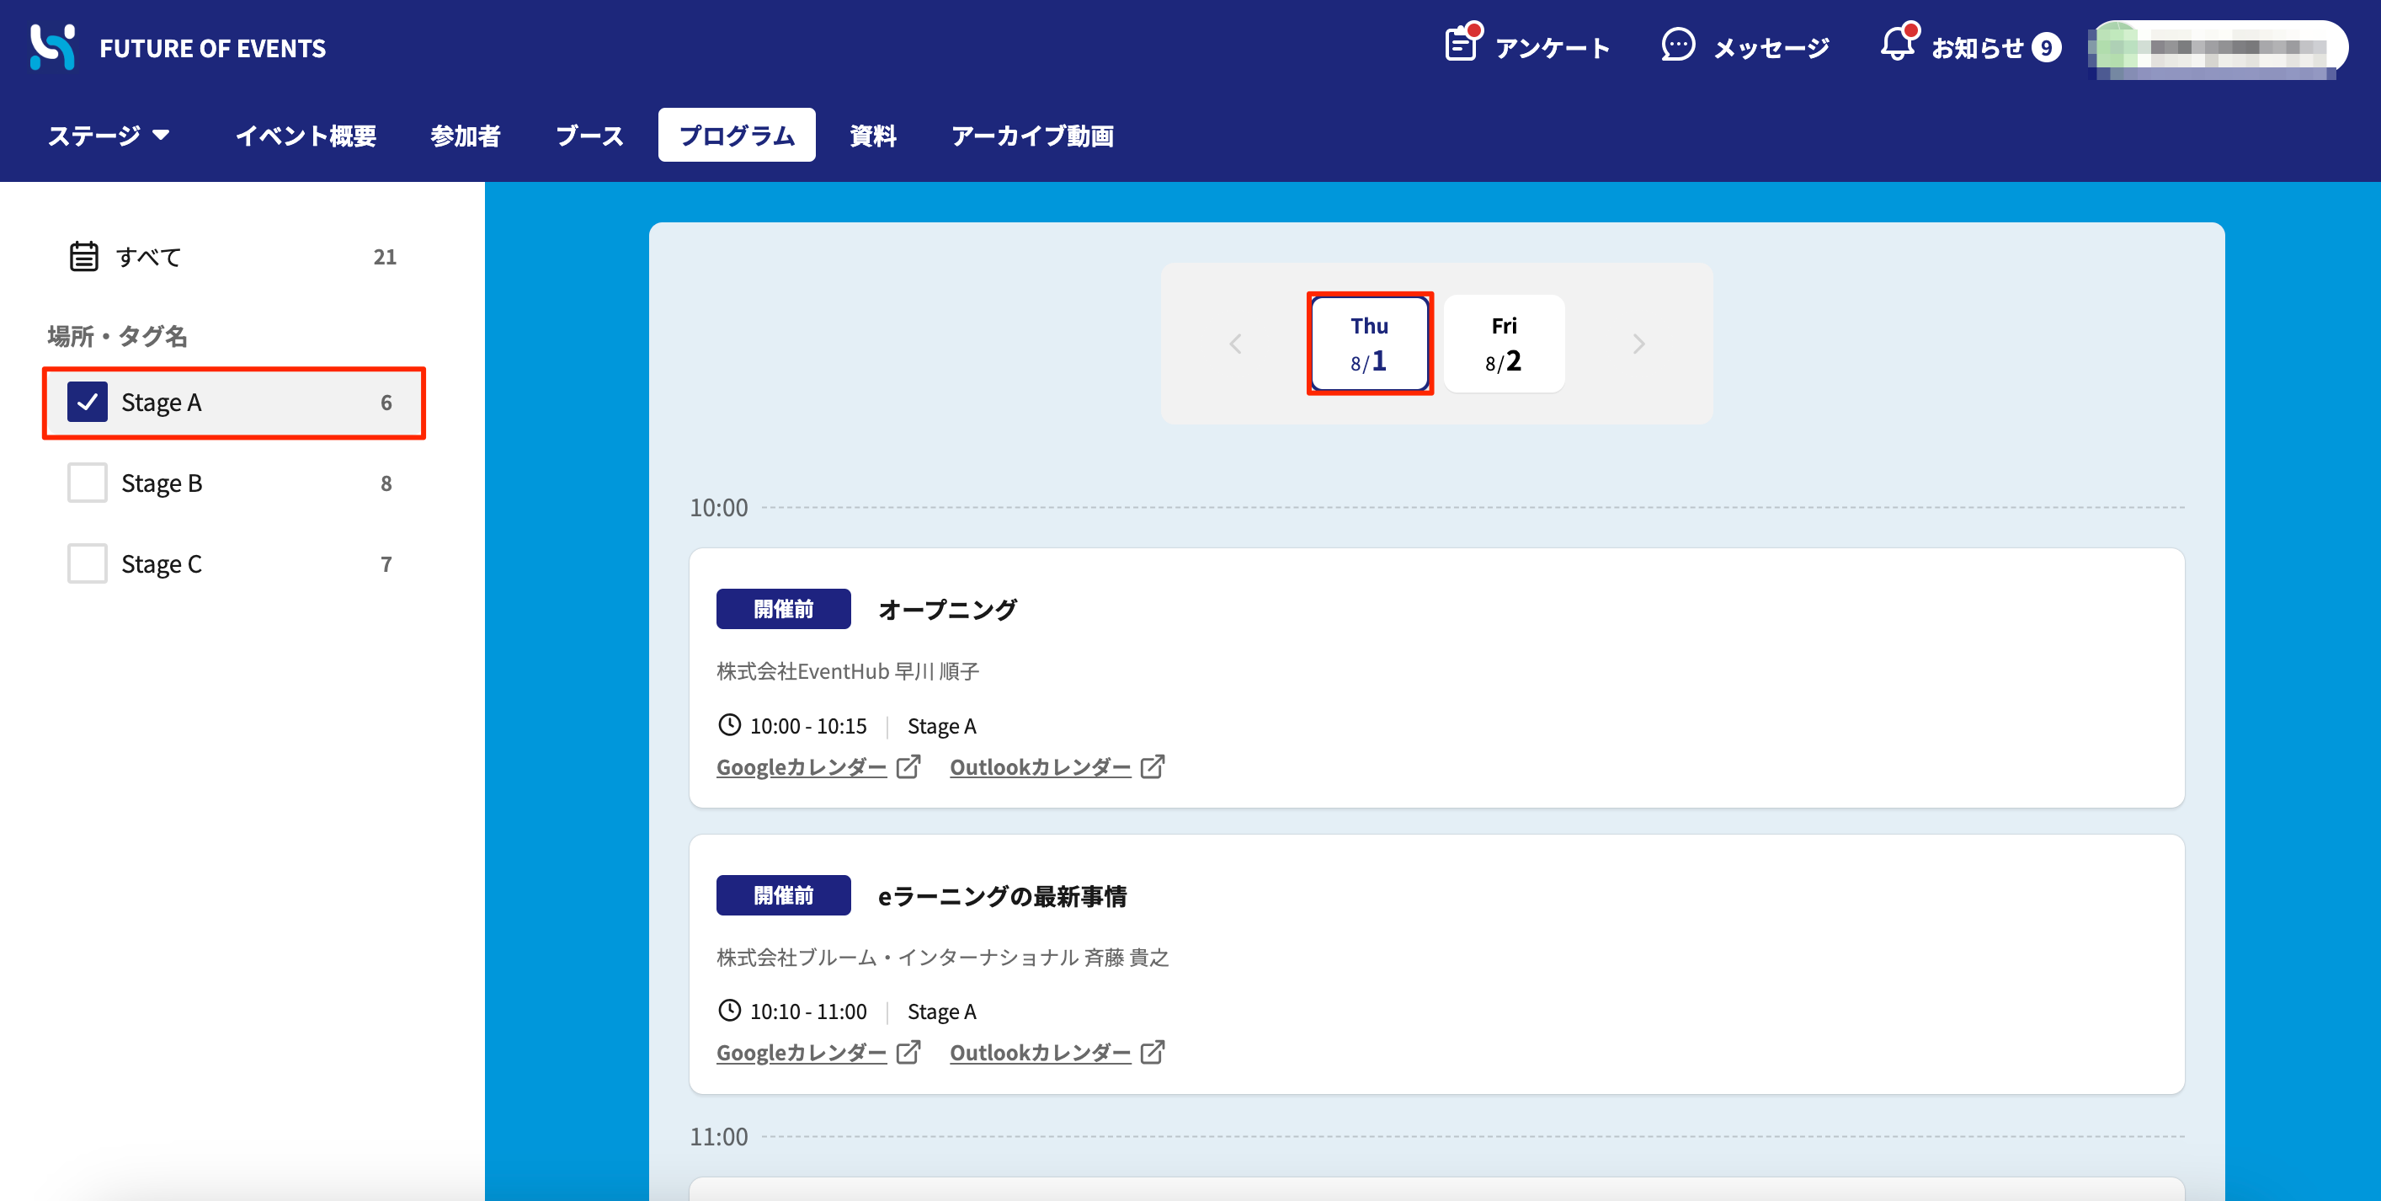Click external link icon after オープニング Outlookカレンダー
2381x1201 pixels.
1153,766
